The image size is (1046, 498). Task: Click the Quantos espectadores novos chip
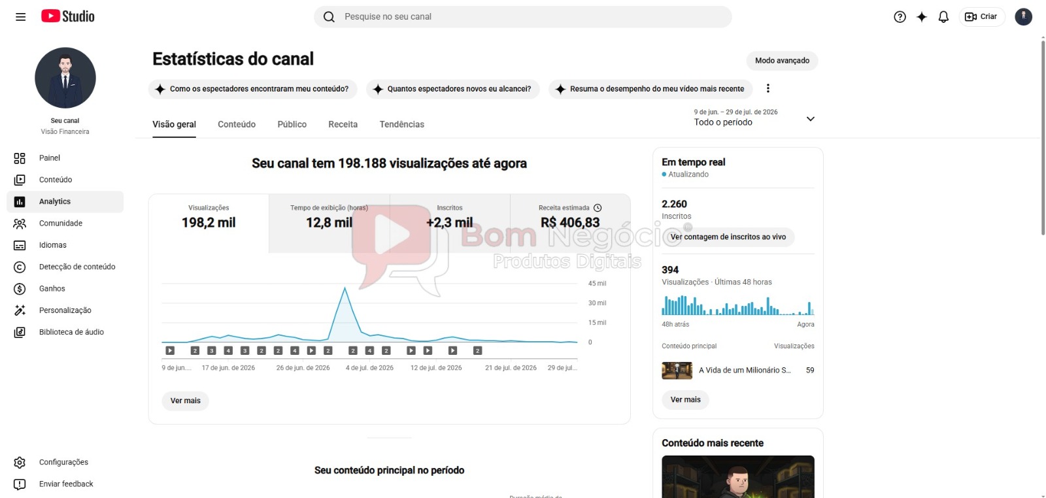pyautogui.click(x=453, y=89)
